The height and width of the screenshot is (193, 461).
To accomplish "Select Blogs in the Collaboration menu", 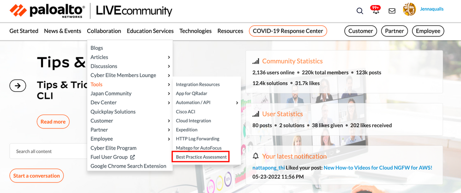I will click(x=97, y=48).
